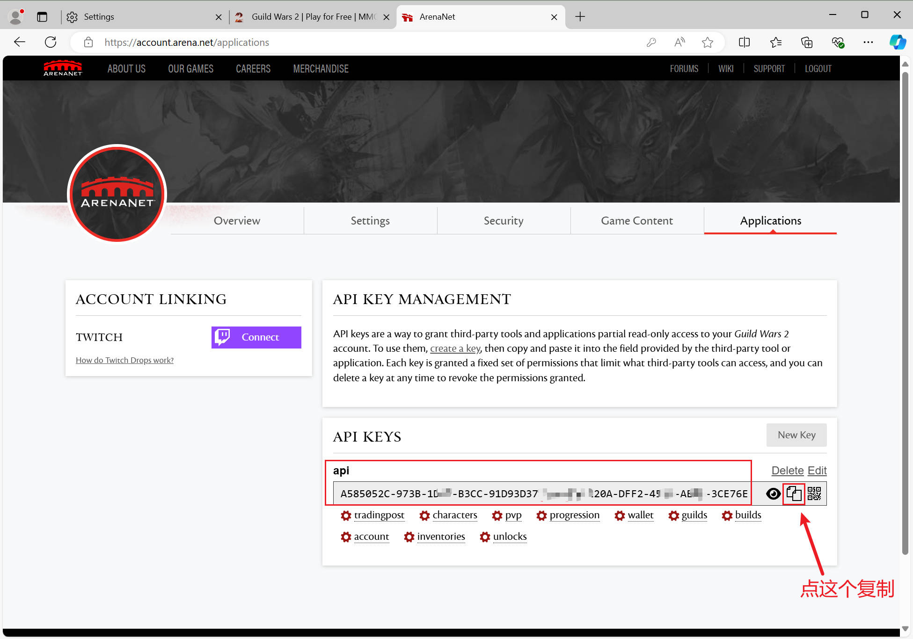Screen dimensions: 913x639
Task: Click the account permission
Action: [365, 537]
